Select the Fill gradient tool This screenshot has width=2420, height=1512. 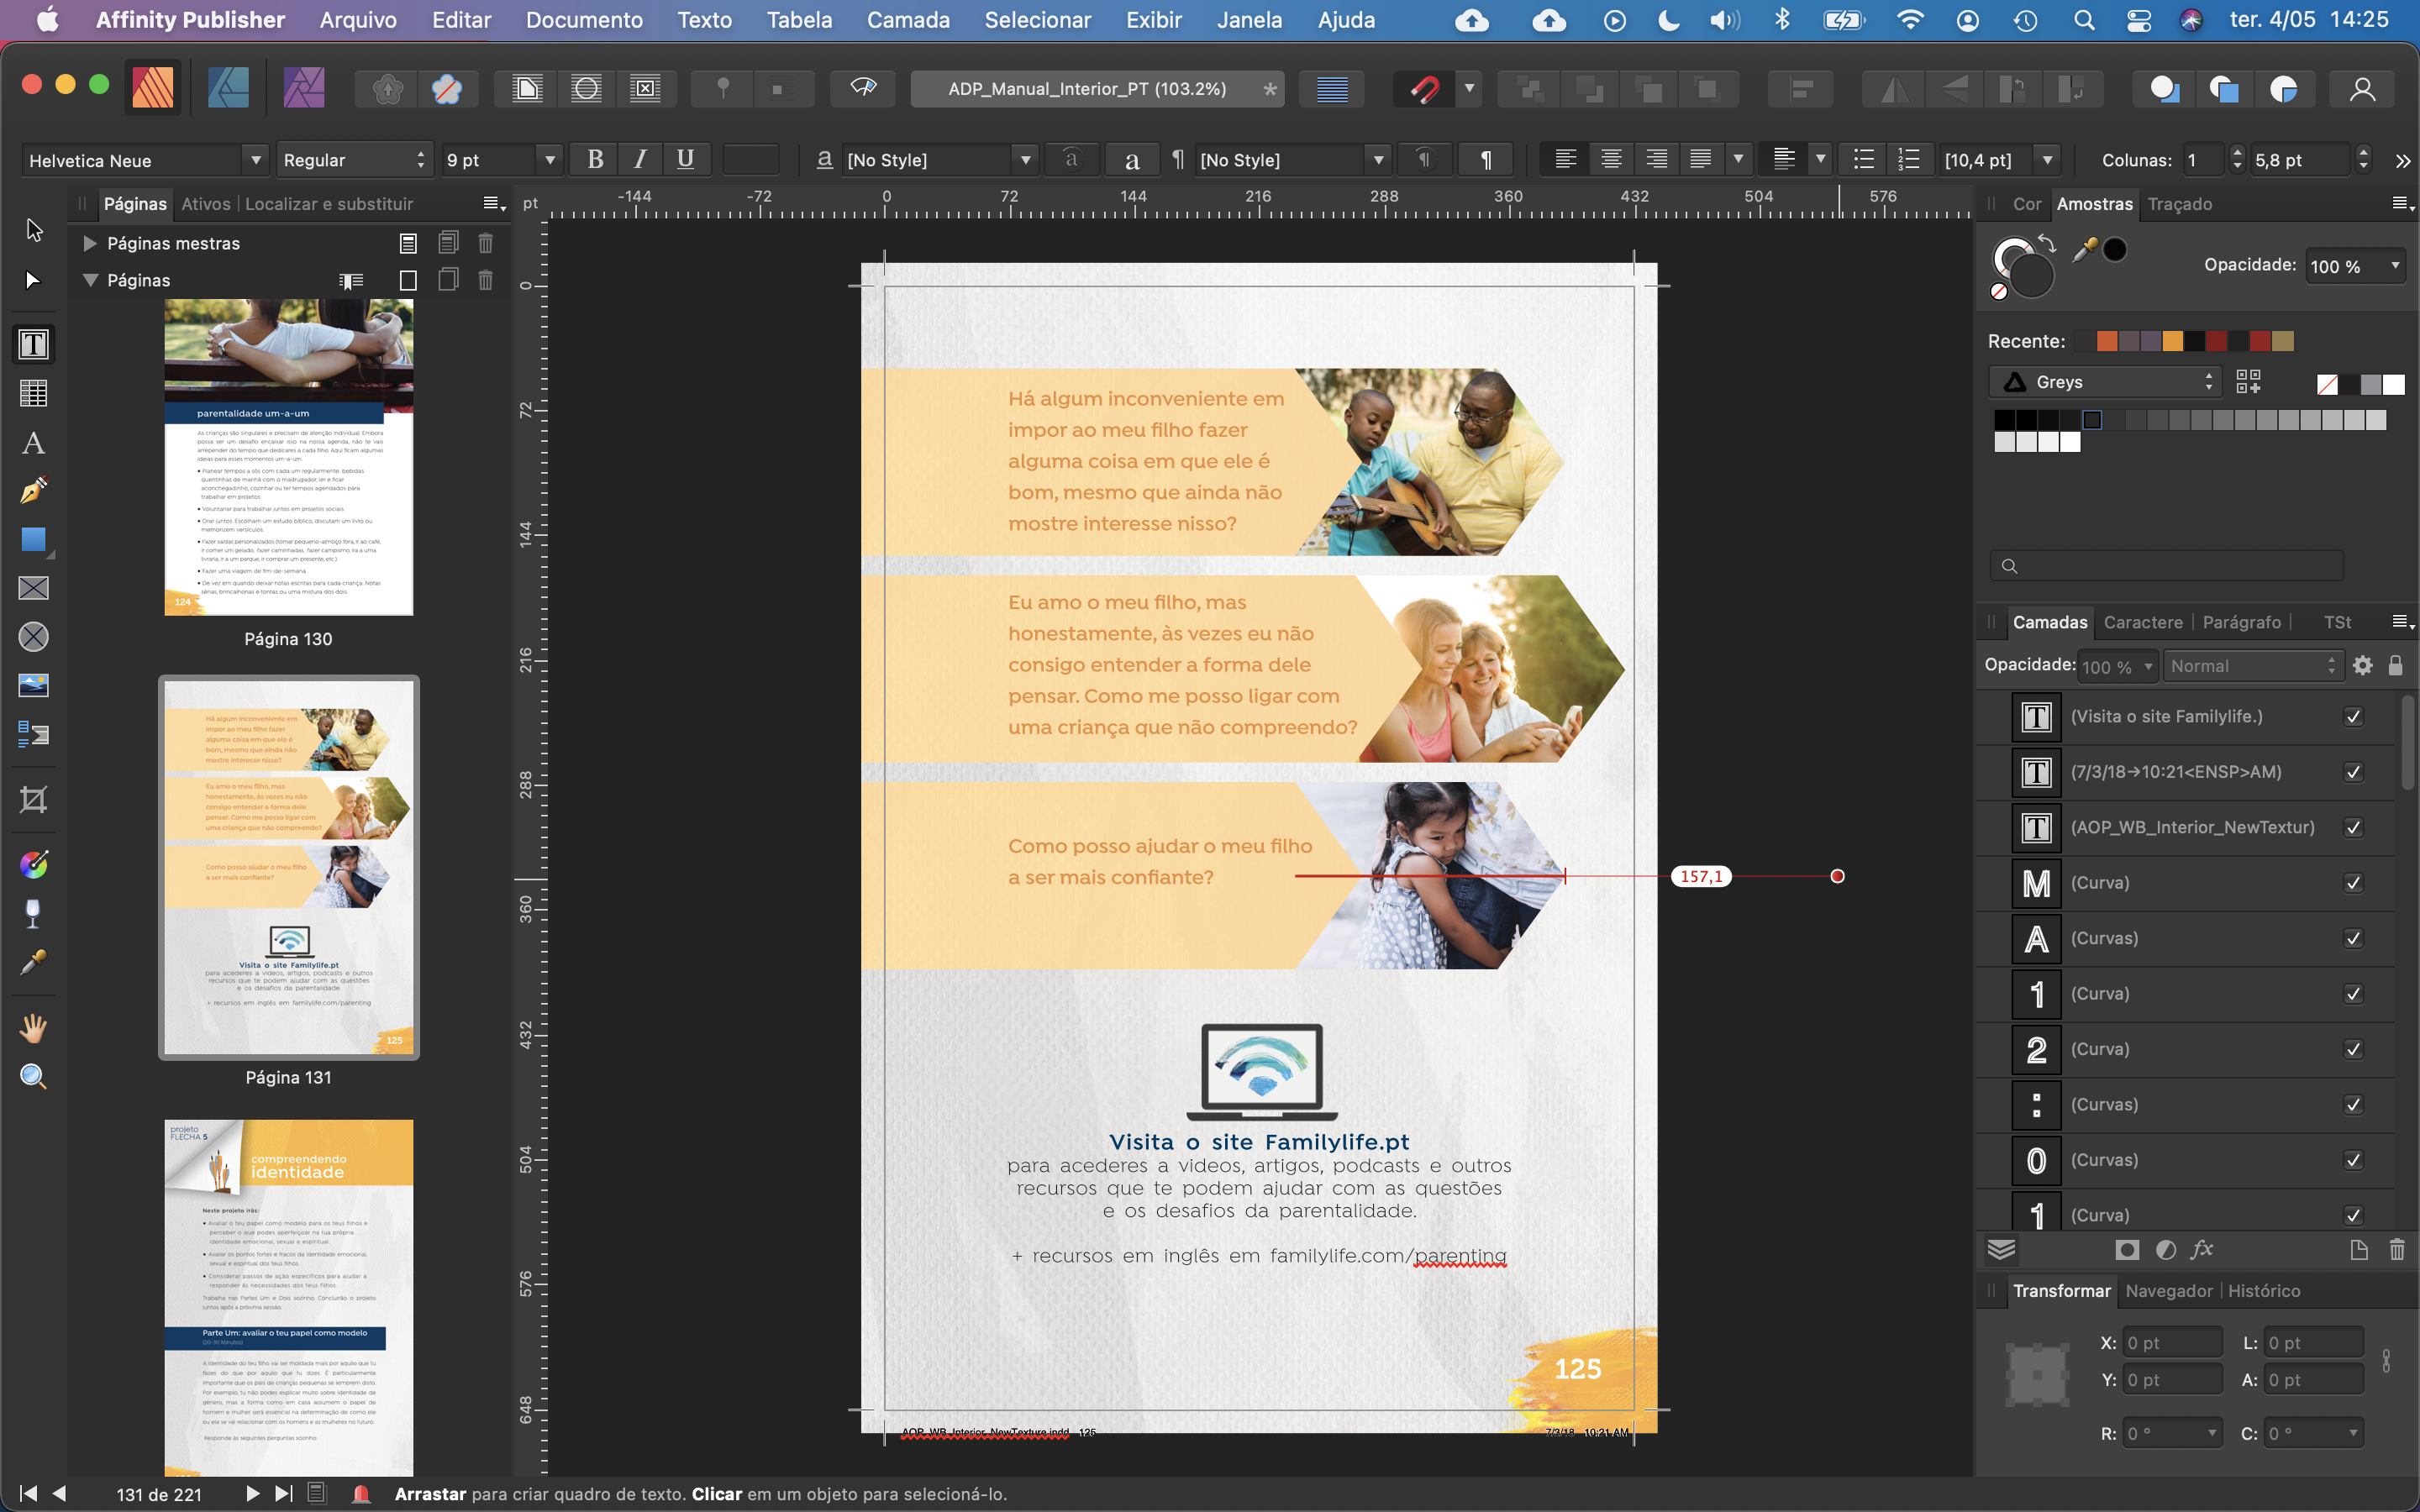point(33,864)
